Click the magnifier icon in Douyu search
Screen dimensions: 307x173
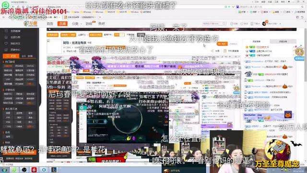[224, 24]
